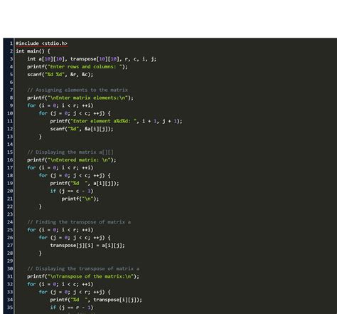Click comment 'Displaying the transpose of matrix a'
This screenshot has width=337, height=314.
pyautogui.click(x=83, y=268)
